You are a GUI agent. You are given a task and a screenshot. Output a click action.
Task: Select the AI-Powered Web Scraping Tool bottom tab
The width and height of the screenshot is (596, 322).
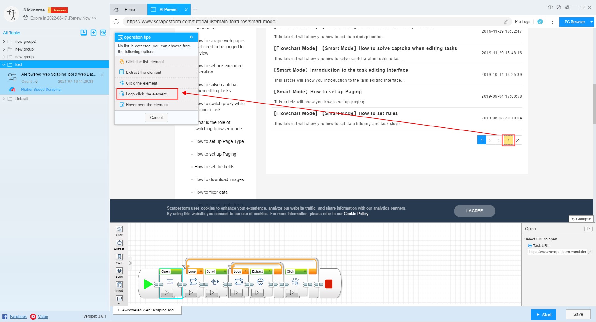click(x=147, y=310)
